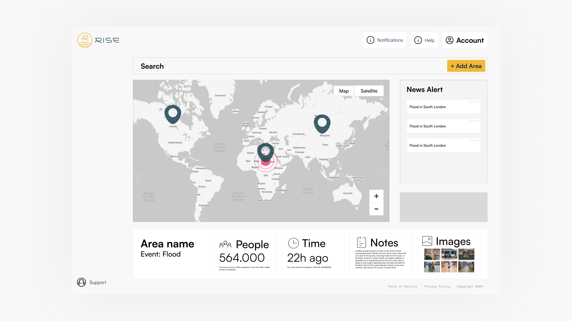Open the Notifications button
This screenshot has width=572, height=321.
pos(384,40)
